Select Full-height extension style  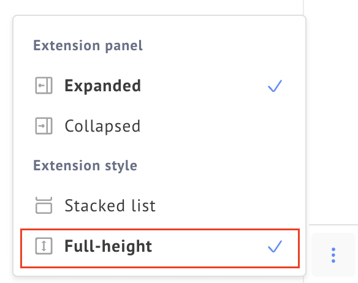pos(160,248)
